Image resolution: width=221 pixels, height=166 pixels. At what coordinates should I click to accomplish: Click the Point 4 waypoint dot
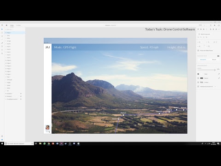coord(123,115)
